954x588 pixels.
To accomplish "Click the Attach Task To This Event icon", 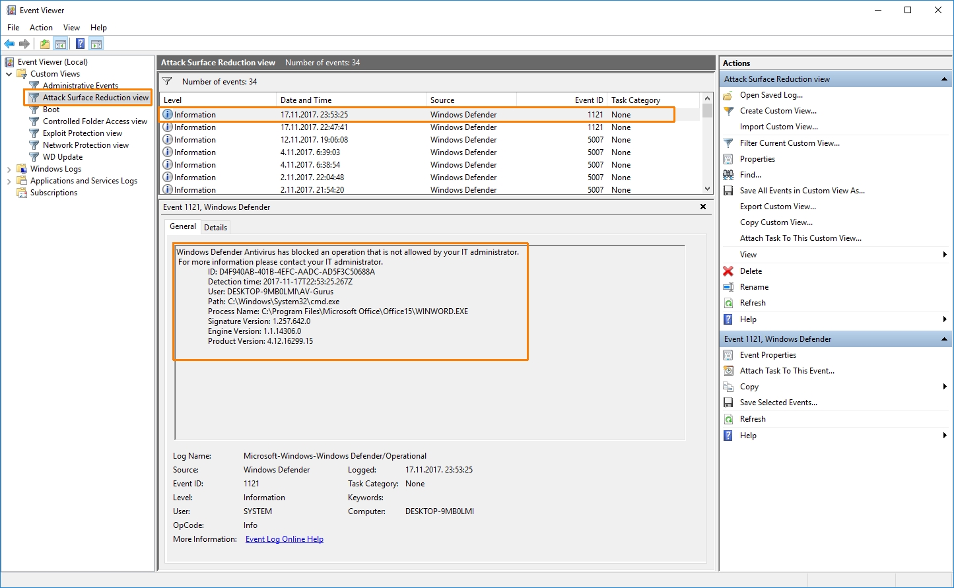I will pos(728,371).
